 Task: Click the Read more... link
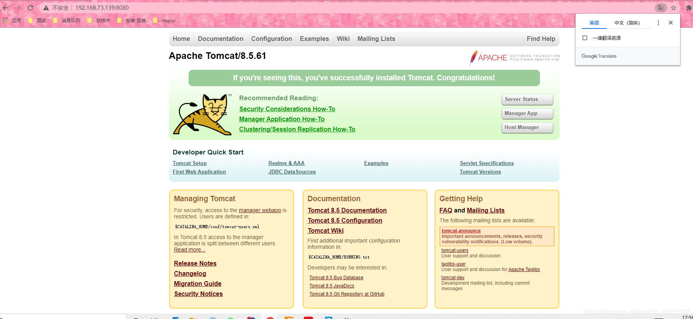(190, 250)
